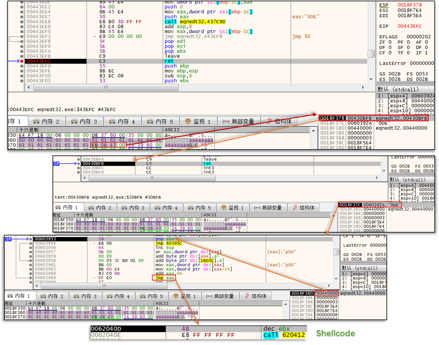Screen dimensions: 439x345
Task: Select the dec ebx row at 0062040D
Action: [x=199, y=329]
